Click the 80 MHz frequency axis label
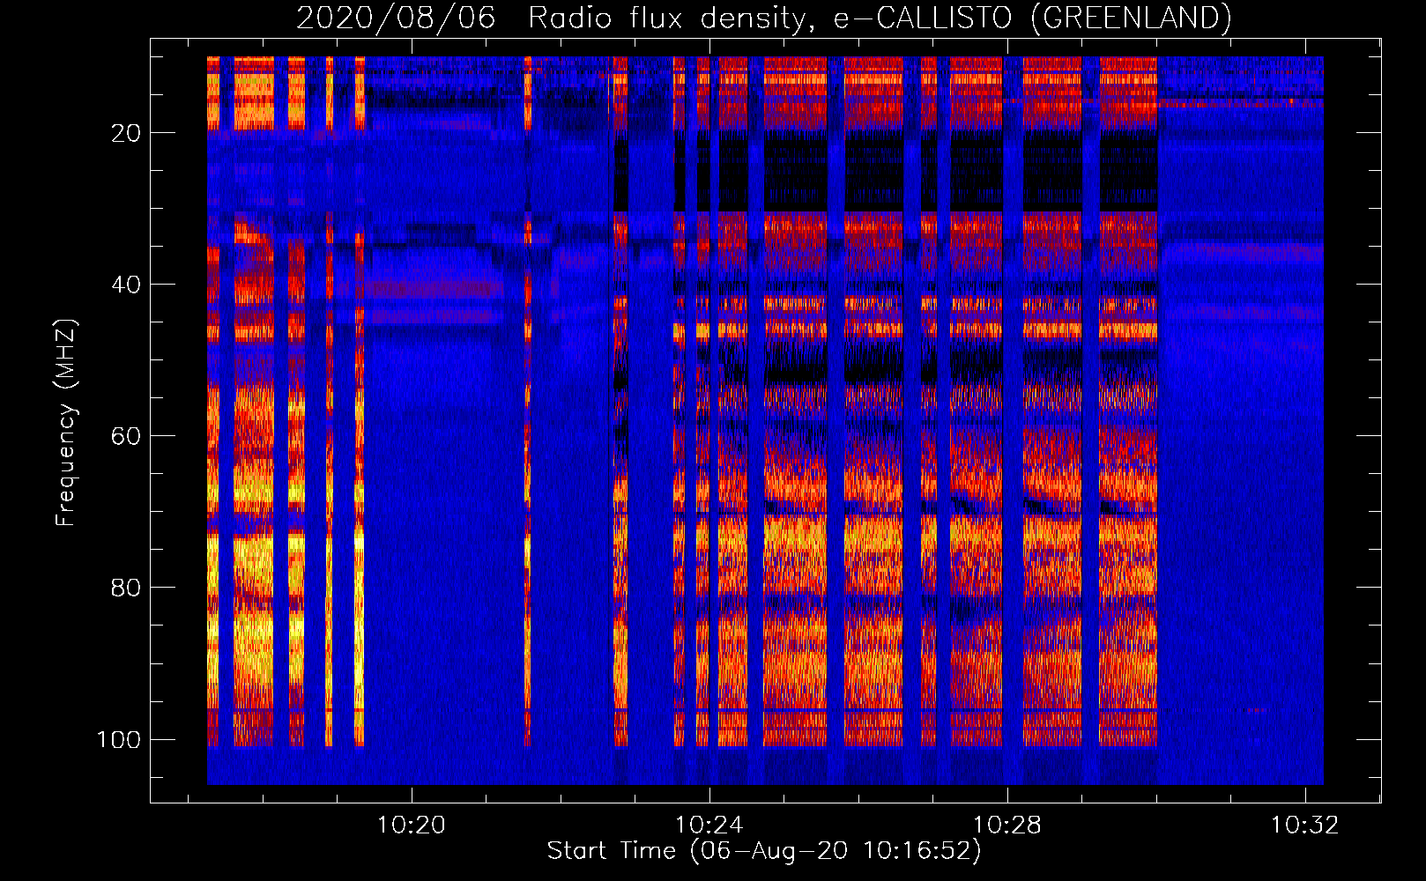Viewport: 1426px width, 881px height. (x=126, y=588)
